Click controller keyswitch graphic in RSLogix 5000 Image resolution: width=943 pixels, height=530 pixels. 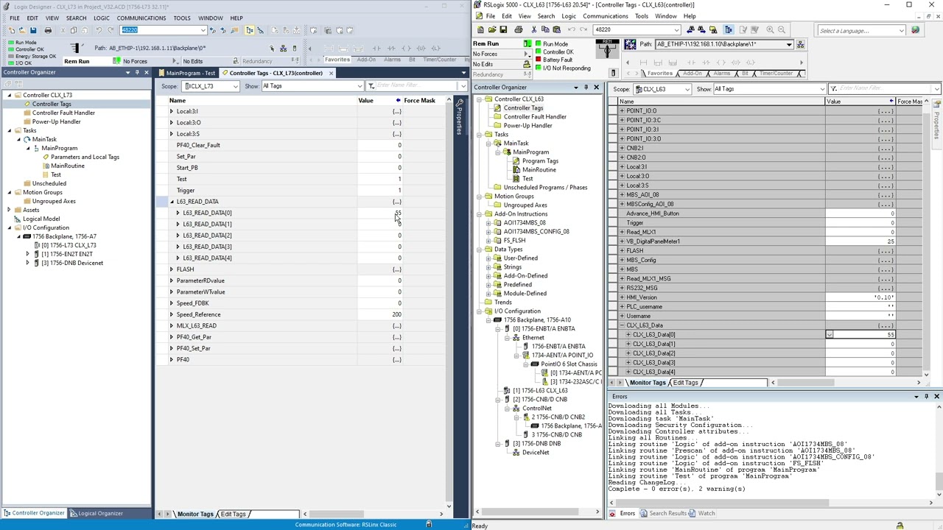pyautogui.click(x=607, y=49)
